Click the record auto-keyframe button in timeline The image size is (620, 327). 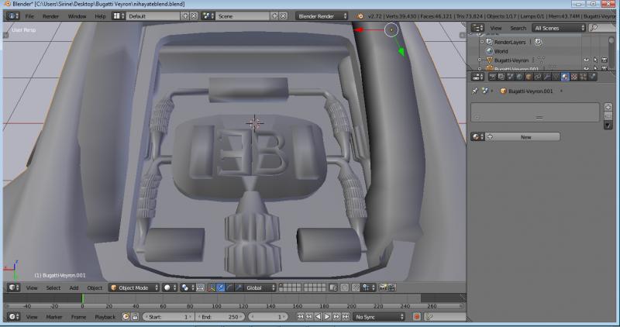(416, 317)
